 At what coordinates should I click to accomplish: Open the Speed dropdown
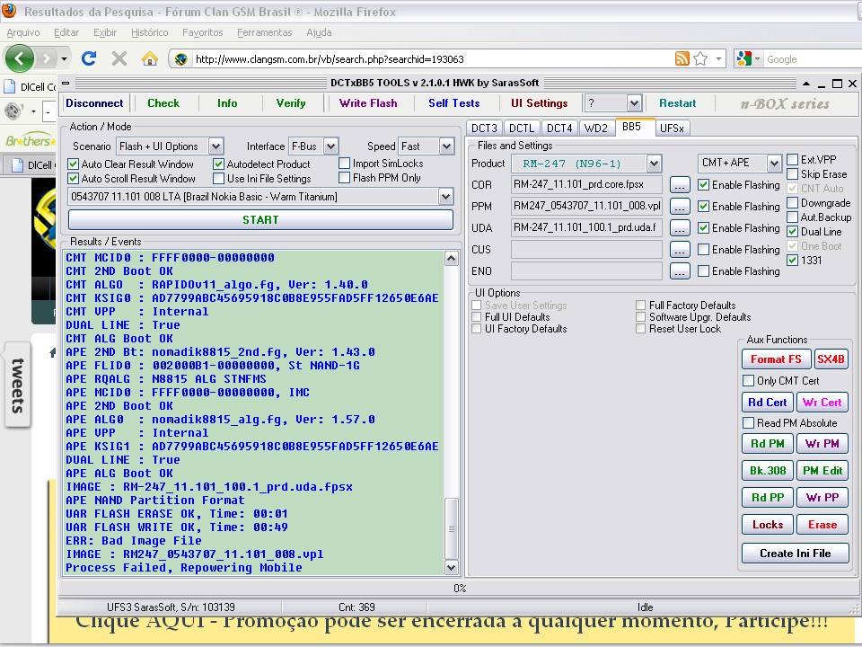(447, 146)
